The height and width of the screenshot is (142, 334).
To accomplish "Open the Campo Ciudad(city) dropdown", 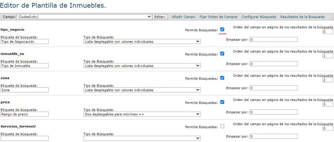I will pyautogui.click(x=84, y=17).
